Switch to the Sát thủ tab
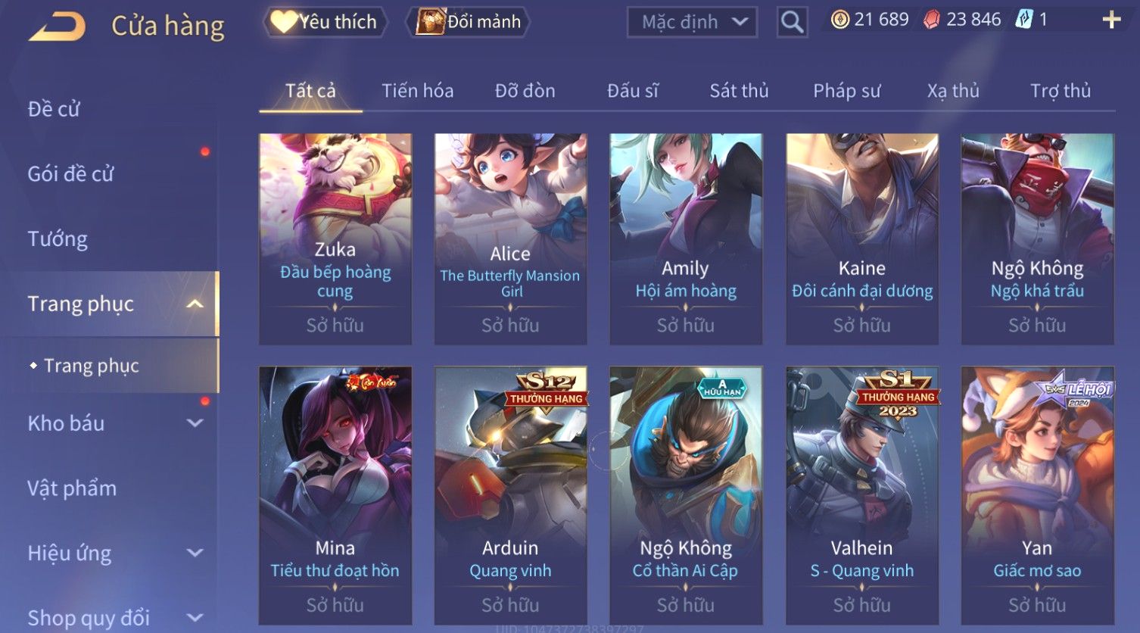The width and height of the screenshot is (1140, 633). click(x=739, y=91)
